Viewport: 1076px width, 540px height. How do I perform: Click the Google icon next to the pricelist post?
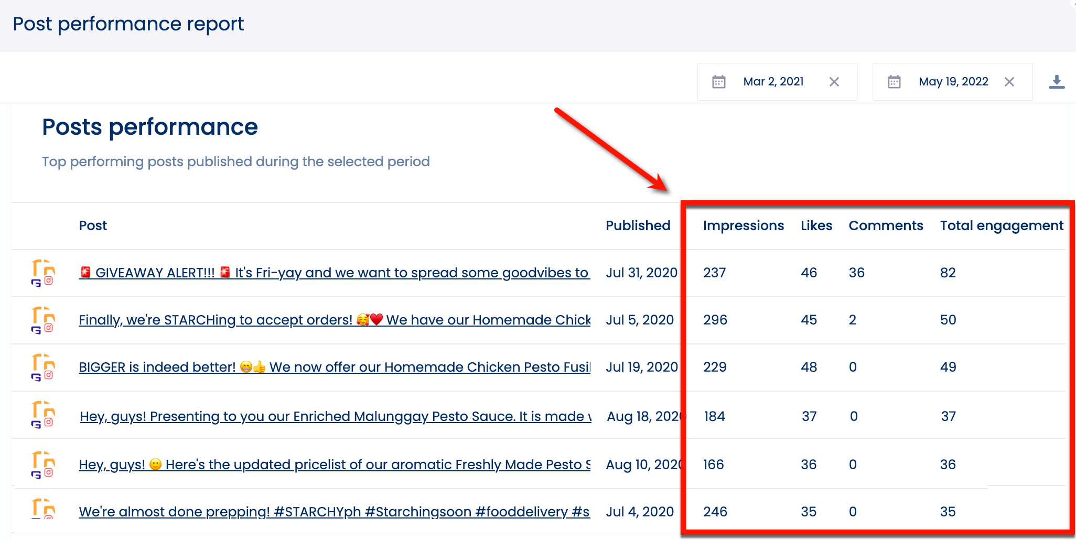click(37, 473)
